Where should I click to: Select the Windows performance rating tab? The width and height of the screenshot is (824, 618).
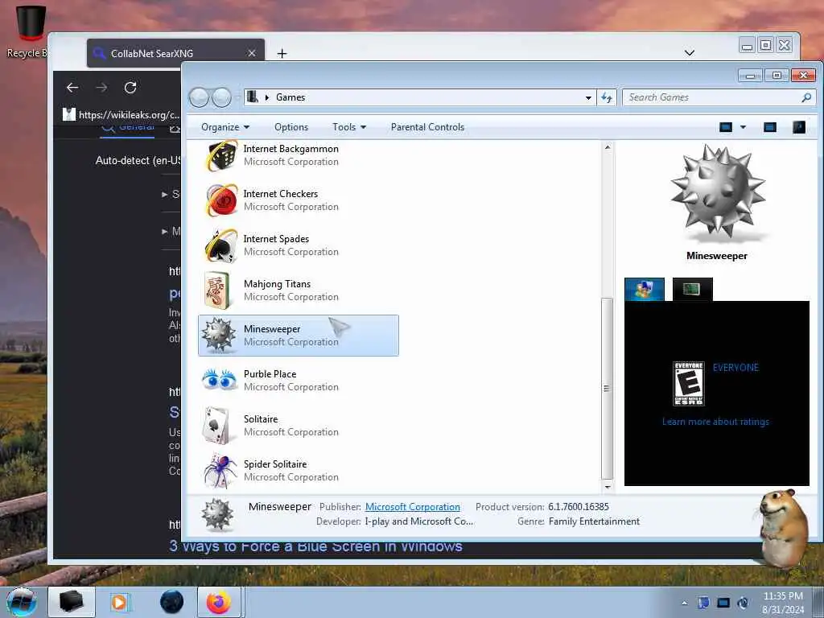(x=645, y=290)
